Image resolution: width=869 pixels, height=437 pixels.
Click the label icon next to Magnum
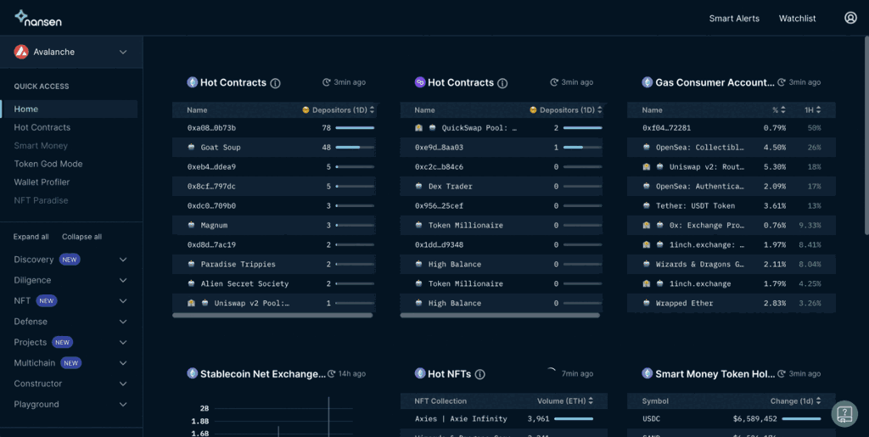pyautogui.click(x=191, y=225)
